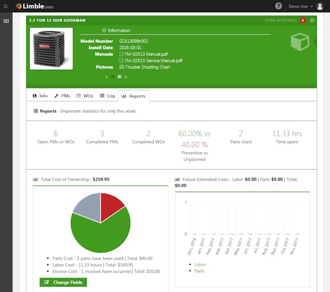Open TM-GSX13 Service Manual.pdf
The height and width of the screenshot is (292, 330).
153,60
